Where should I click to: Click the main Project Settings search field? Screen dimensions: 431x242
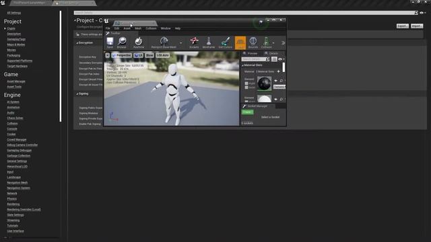(x=246, y=13)
